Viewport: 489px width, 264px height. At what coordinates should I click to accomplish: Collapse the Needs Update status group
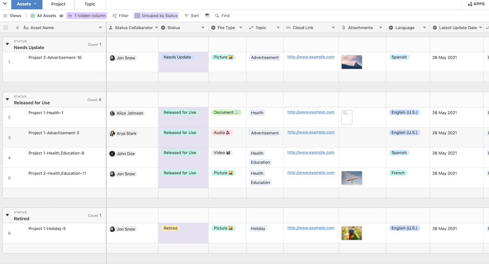tap(7, 44)
